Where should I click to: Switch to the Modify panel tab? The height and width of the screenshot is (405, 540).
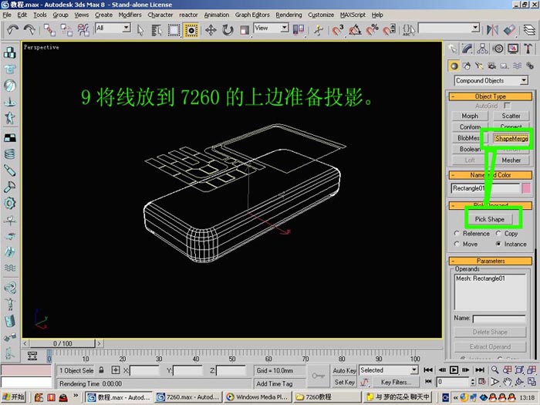click(x=467, y=49)
